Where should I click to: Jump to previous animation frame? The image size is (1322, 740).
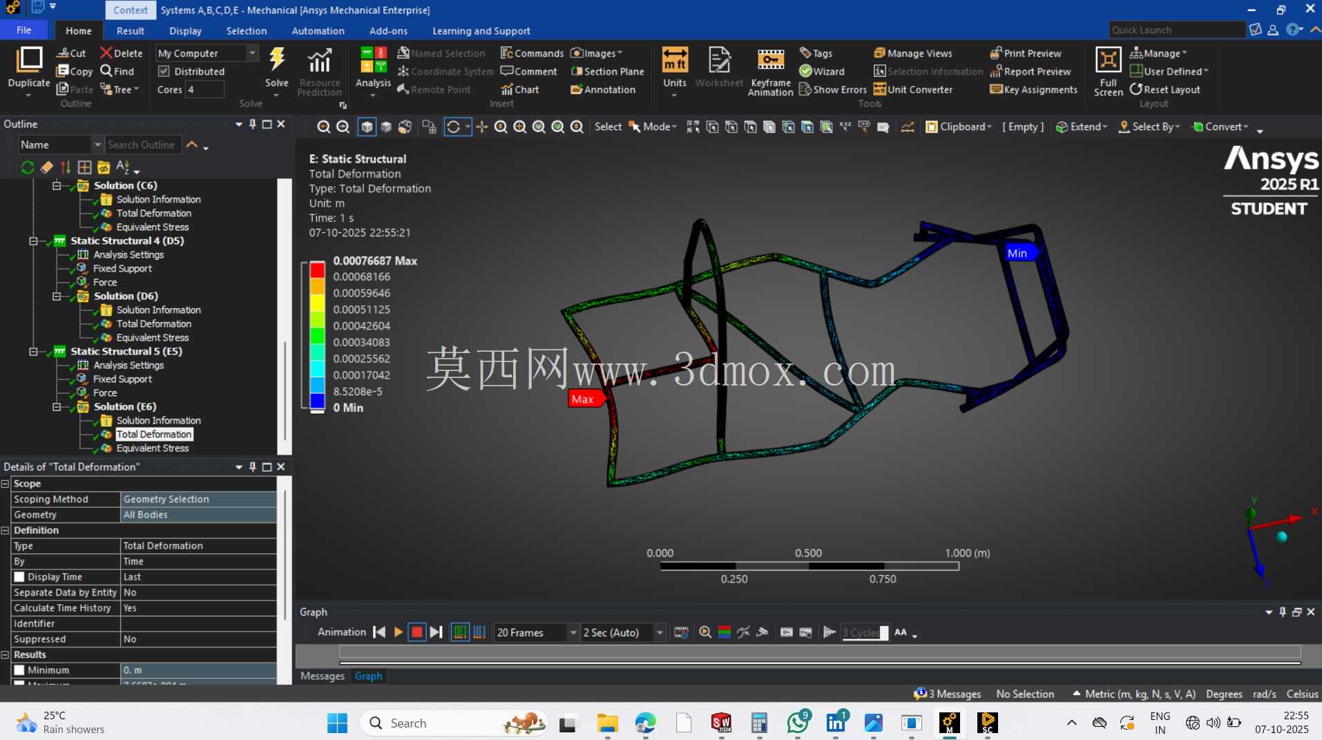click(379, 632)
